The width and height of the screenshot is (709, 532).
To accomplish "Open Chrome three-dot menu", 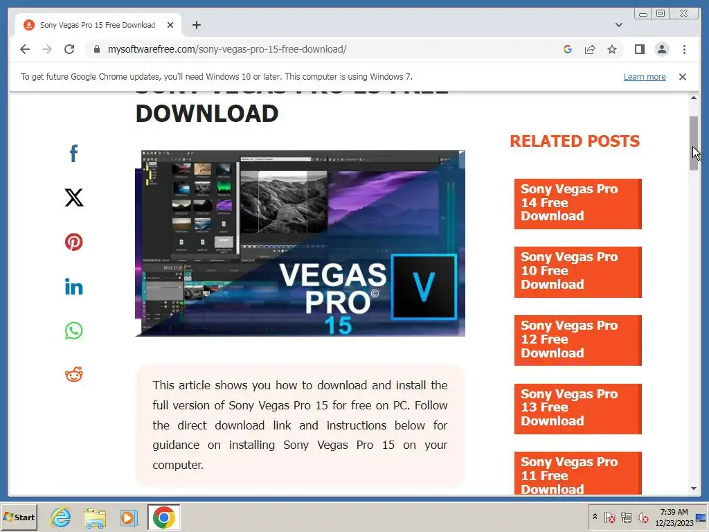I will 684,49.
